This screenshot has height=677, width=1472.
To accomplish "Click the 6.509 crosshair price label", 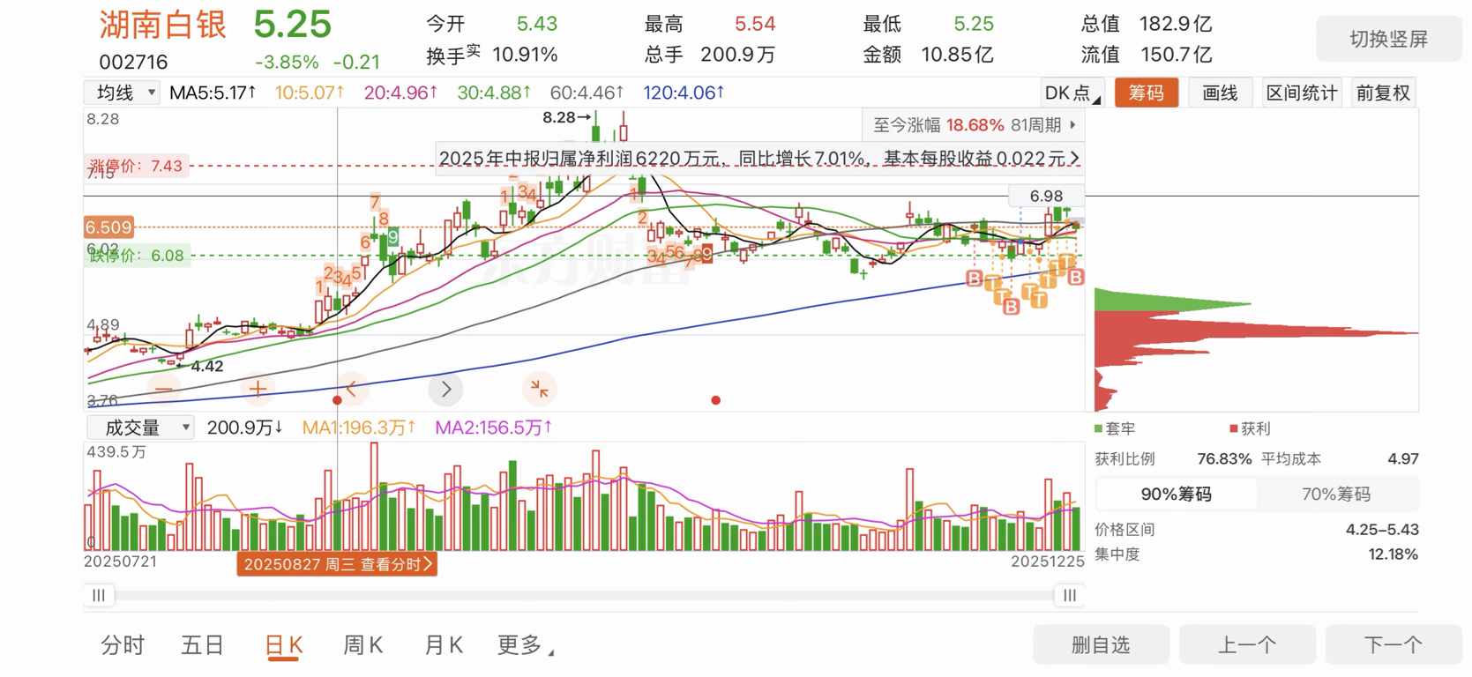I will [108, 227].
